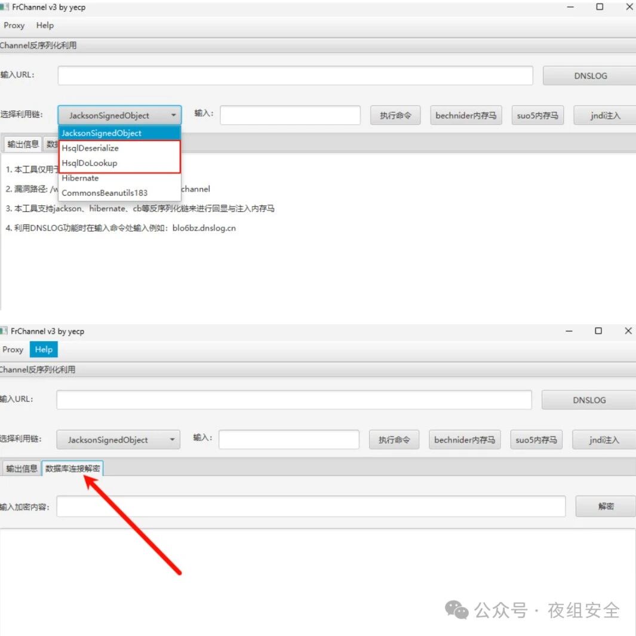Image resolution: width=636 pixels, height=636 pixels.
Task: Click app icon in upper window title bar
Action: 4,7
